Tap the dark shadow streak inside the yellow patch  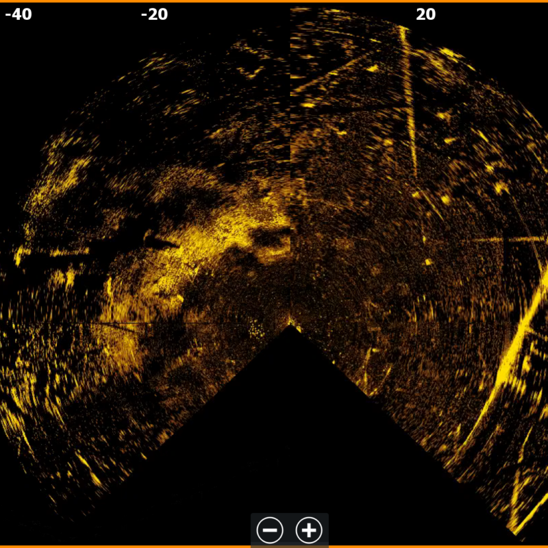[162, 242]
